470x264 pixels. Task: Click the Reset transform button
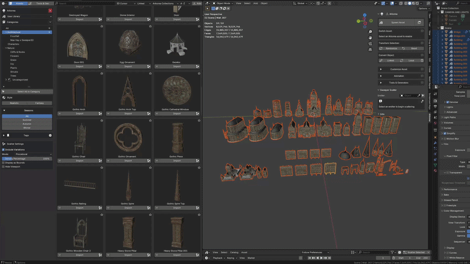coord(412,49)
